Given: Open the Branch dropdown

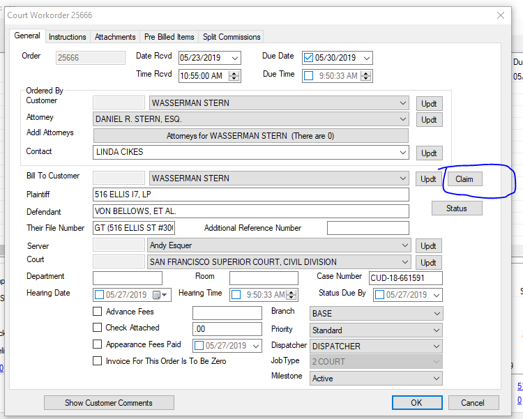Looking at the screenshot, I should point(437,314).
